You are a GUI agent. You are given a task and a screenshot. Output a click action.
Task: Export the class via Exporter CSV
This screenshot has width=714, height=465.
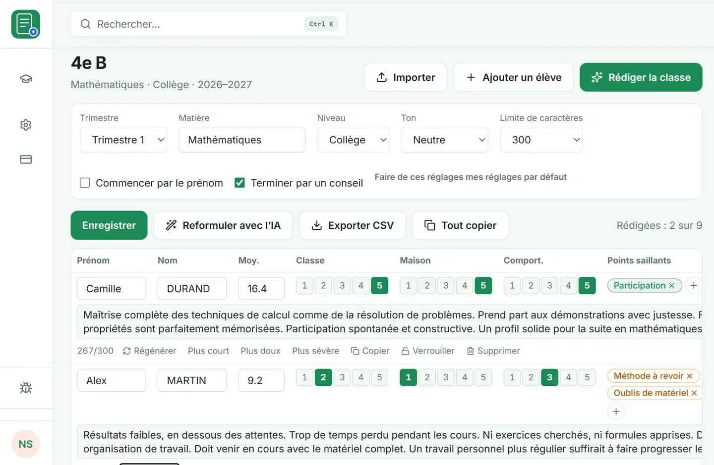pos(353,225)
